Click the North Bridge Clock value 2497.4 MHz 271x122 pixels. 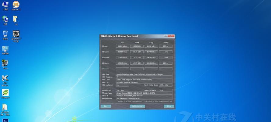(x=166, y=85)
